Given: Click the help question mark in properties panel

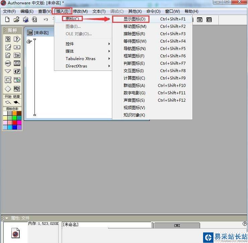Looking at the screenshot, I should pyautogui.click(x=245, y=224).
